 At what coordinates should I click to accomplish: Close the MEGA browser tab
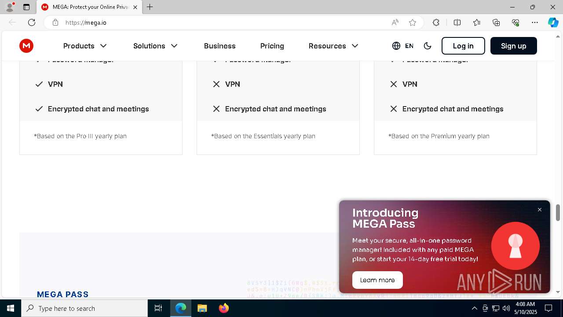pyautogui.click(x=135, y=7)
